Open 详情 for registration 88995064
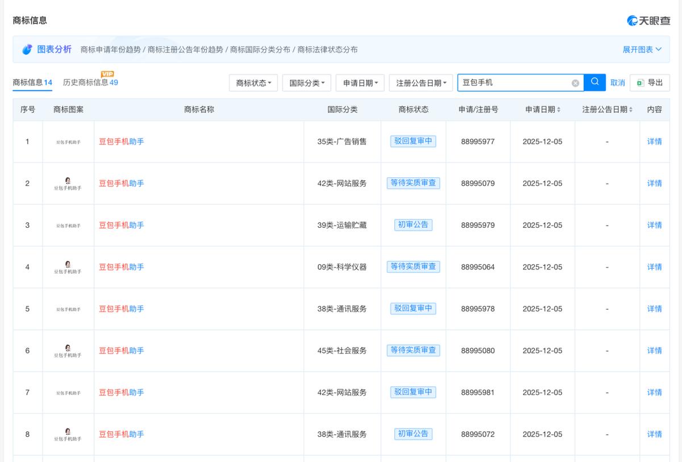This screenshot has height=462, width=682. (655, 267)
